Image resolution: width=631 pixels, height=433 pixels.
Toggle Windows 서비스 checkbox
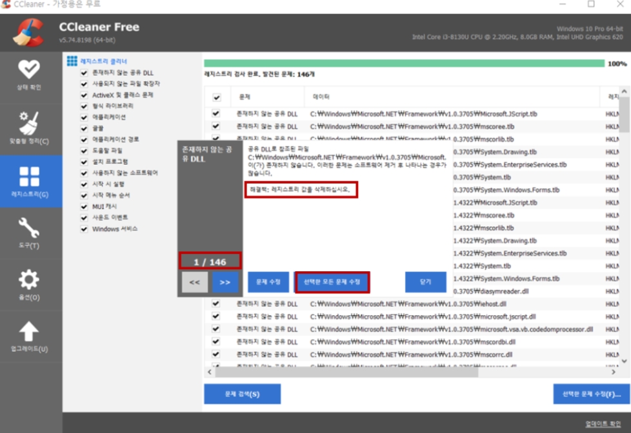[84, 229]
